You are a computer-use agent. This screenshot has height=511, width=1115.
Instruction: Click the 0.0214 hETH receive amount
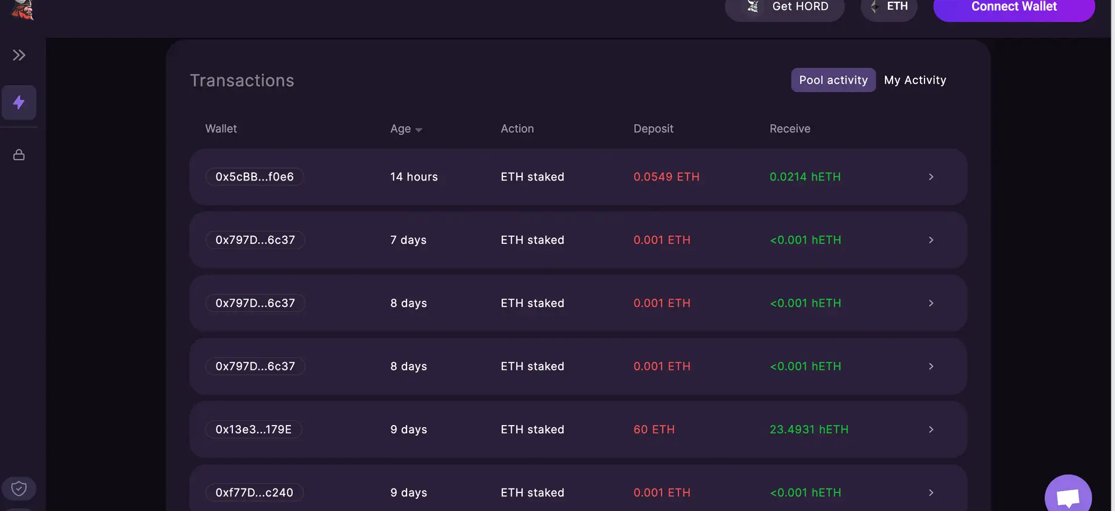pos(805,177)
